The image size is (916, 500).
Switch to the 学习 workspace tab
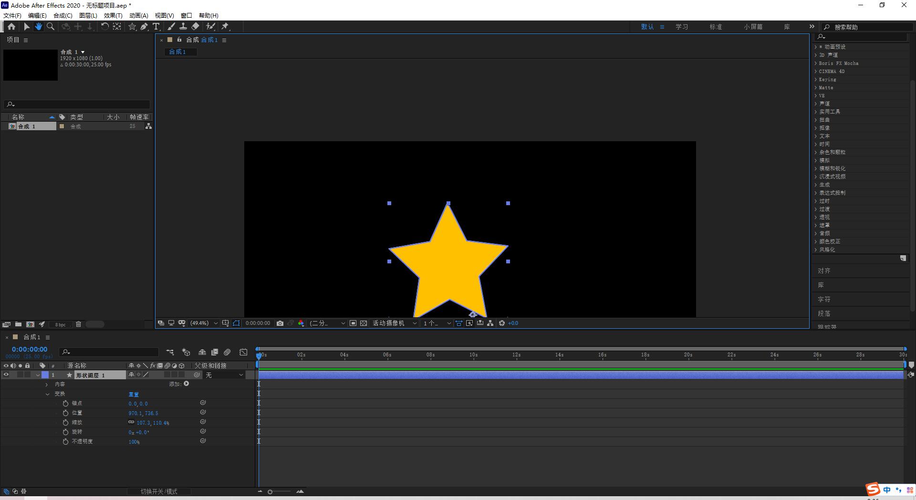682,27
